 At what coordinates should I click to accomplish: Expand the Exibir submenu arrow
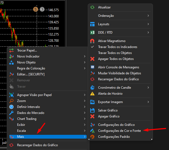pos(85,125)
